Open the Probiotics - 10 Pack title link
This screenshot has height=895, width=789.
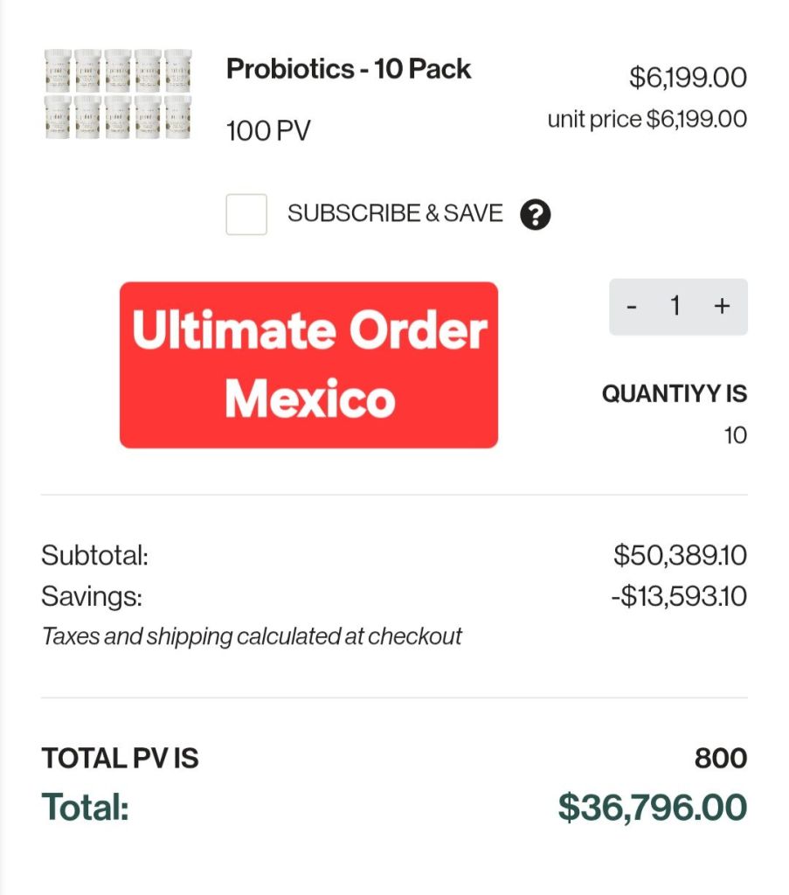(x=349, y=69)
